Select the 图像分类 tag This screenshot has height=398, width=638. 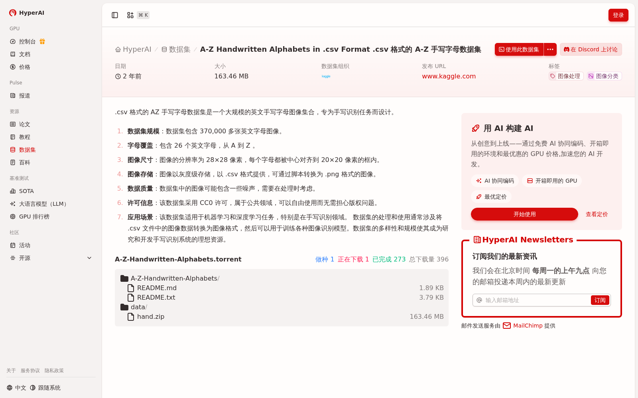tap(604, 76)
